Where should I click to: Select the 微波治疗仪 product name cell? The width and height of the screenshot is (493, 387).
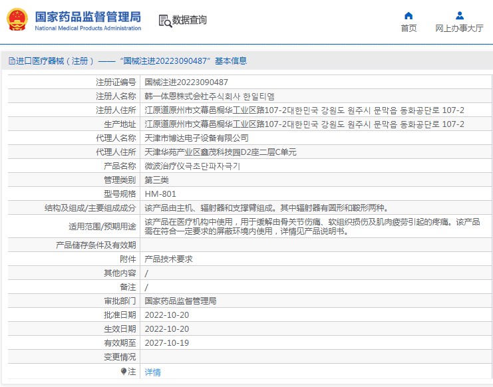point(192,166)
